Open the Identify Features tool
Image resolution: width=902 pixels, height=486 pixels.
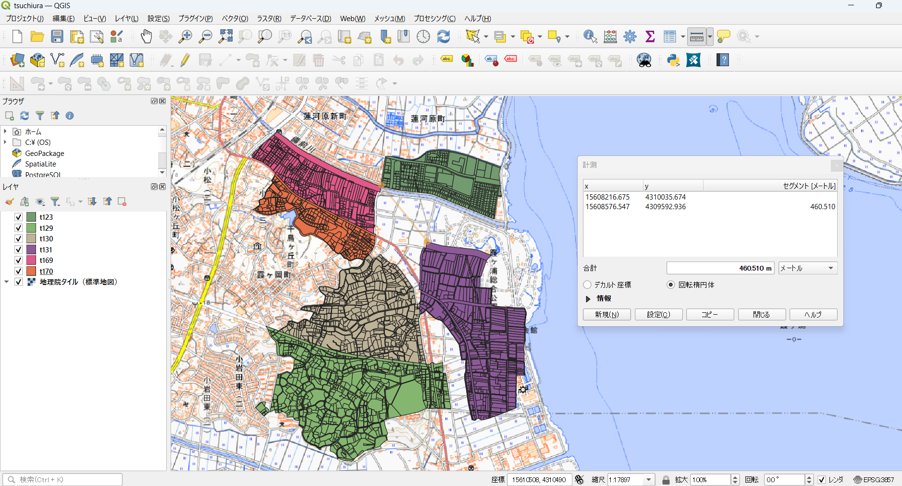pos(590,36)
